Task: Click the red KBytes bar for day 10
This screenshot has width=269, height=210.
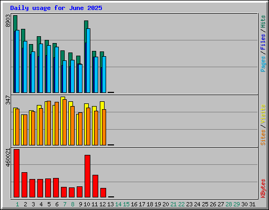Action: click(x=88, y=176)
